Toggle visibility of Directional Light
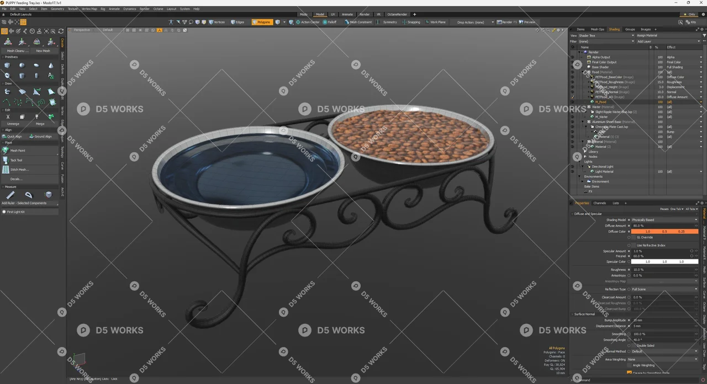The image size is (707, 384). tap(572, 167)
